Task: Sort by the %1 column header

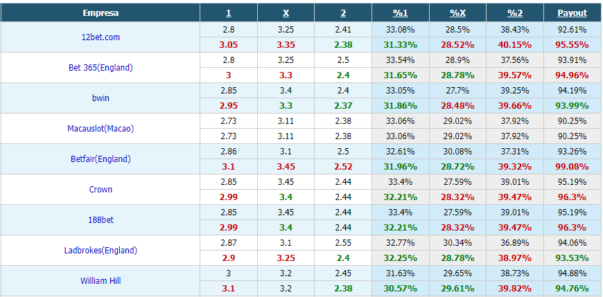Action: coord(401,12)
